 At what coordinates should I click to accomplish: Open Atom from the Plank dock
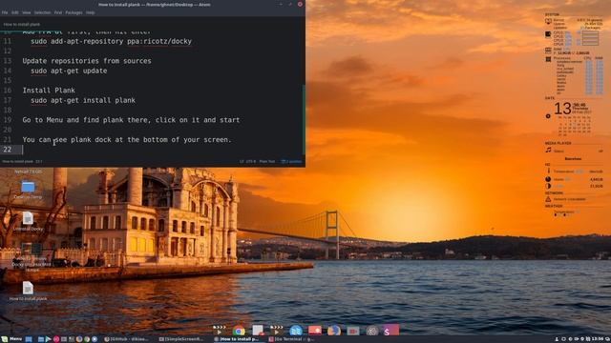pos(371,331)
